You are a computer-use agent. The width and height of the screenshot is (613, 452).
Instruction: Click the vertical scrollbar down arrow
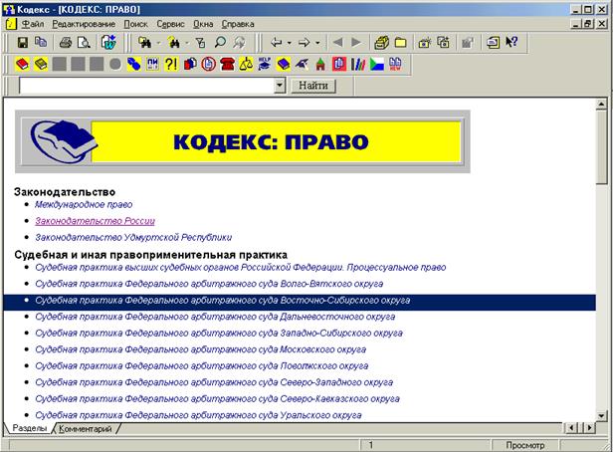pyautogui.click(x=601, y=415)
